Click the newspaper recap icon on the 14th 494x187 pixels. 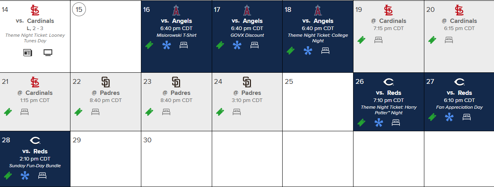click(x=28, y=53)
